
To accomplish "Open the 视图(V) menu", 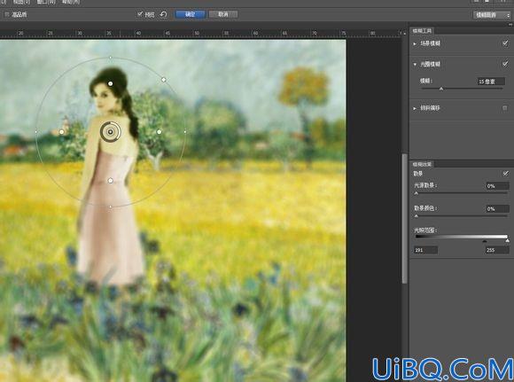I will click(21, 2).
